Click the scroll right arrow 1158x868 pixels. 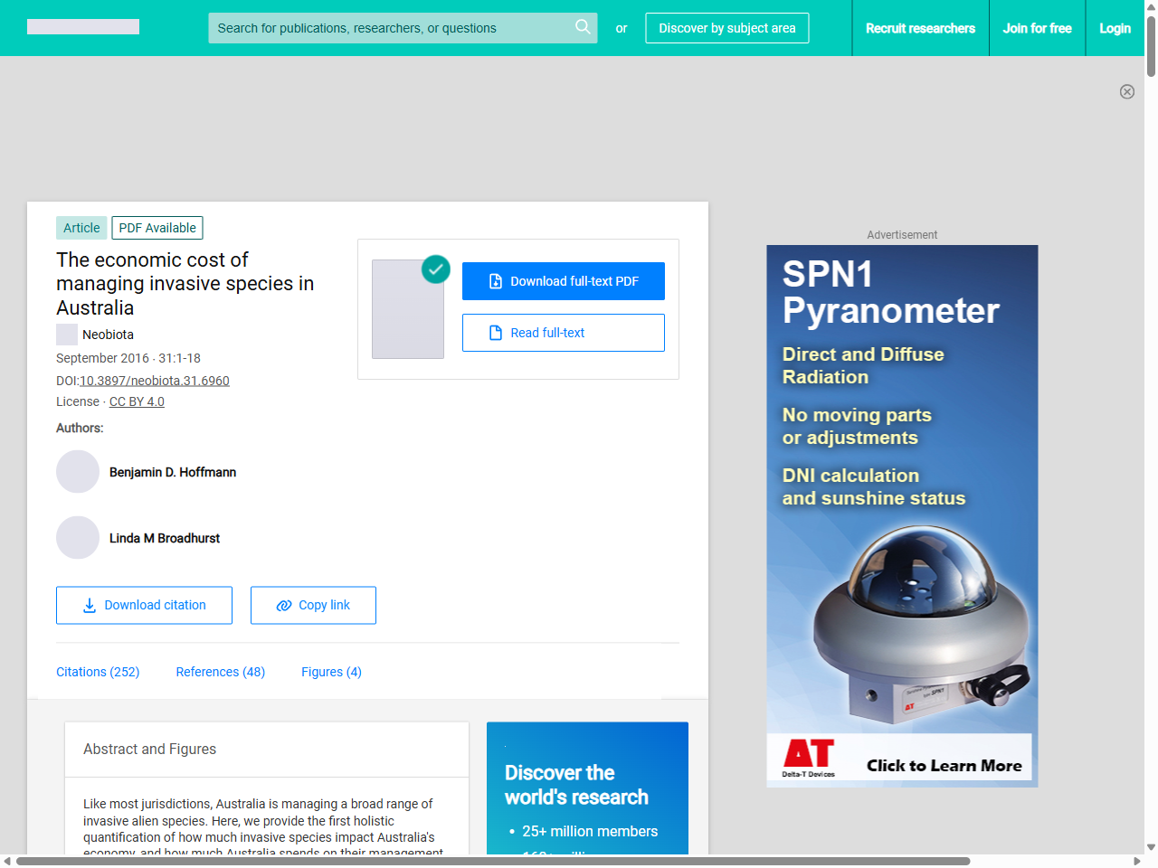1137,861
